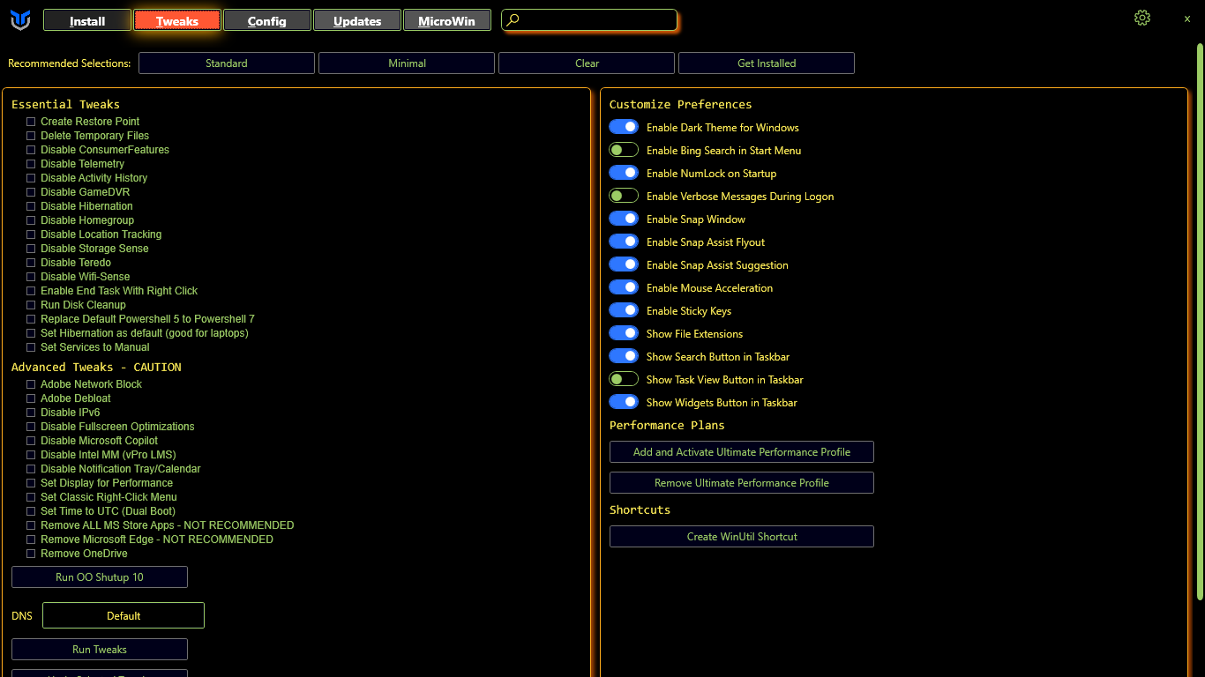Turn on Bing Search in Start Menu
Image resolution: width=1205 pixels, height=677 pixels.
pos(624,151)
